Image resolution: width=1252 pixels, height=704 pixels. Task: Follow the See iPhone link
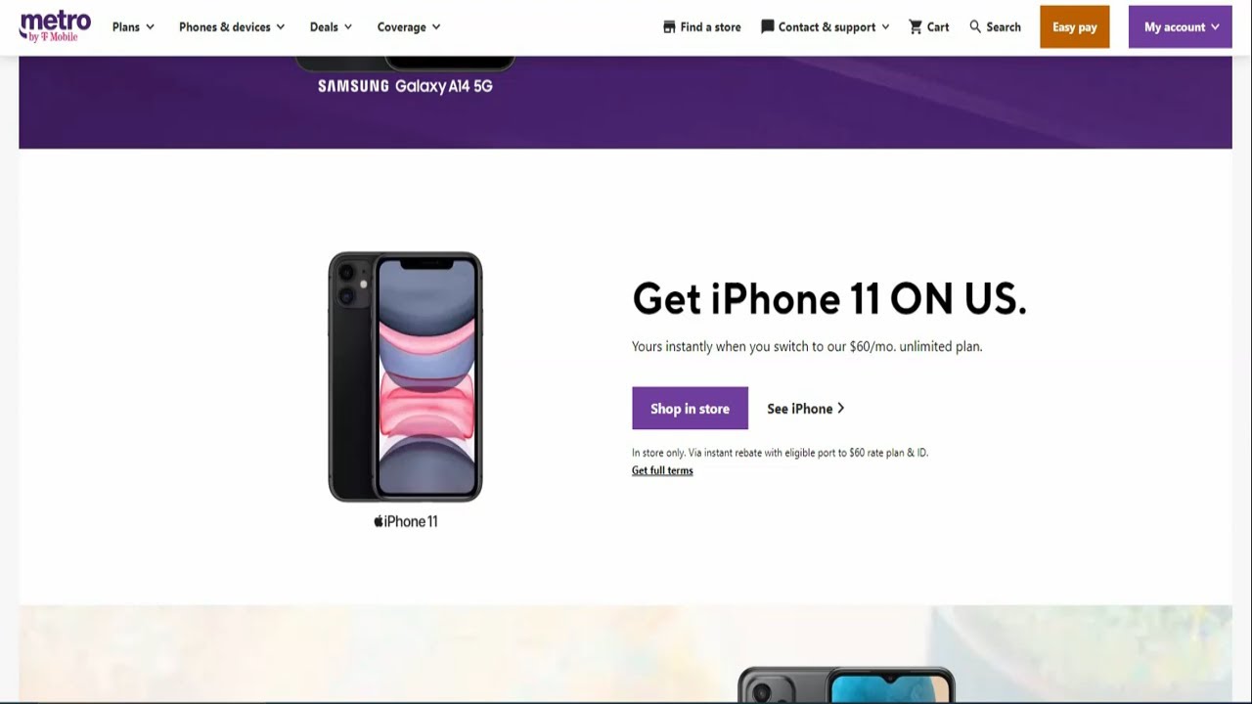(806, 409)
